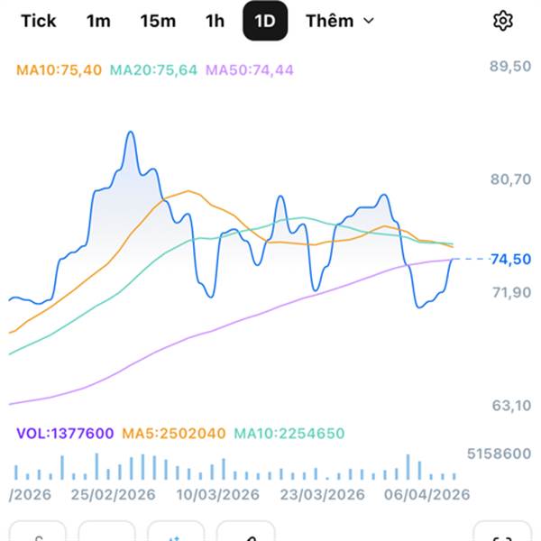The image size is (541, 541).
Task: Select the 1D daily timeframe tab
Action: point(265,21)
